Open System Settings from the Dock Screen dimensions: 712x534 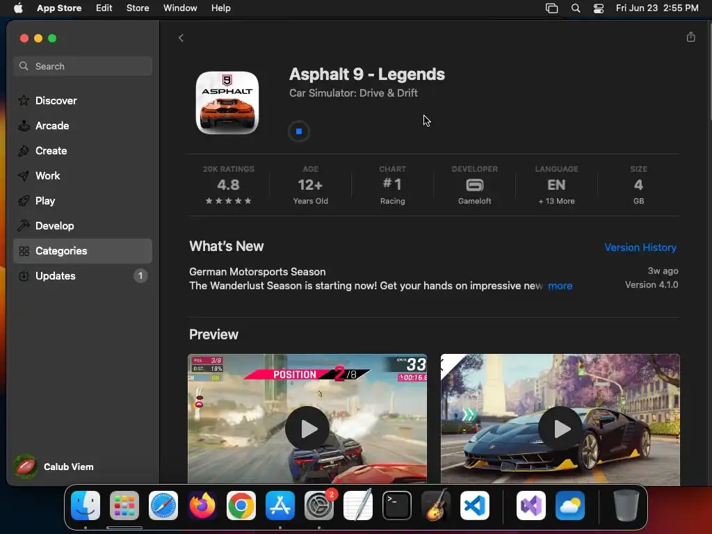coord(319,505)
